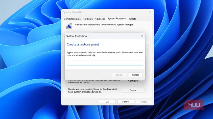The image size is (213, 119).
Task: Click the Configure... button
Action: click(x=134, y=81)
